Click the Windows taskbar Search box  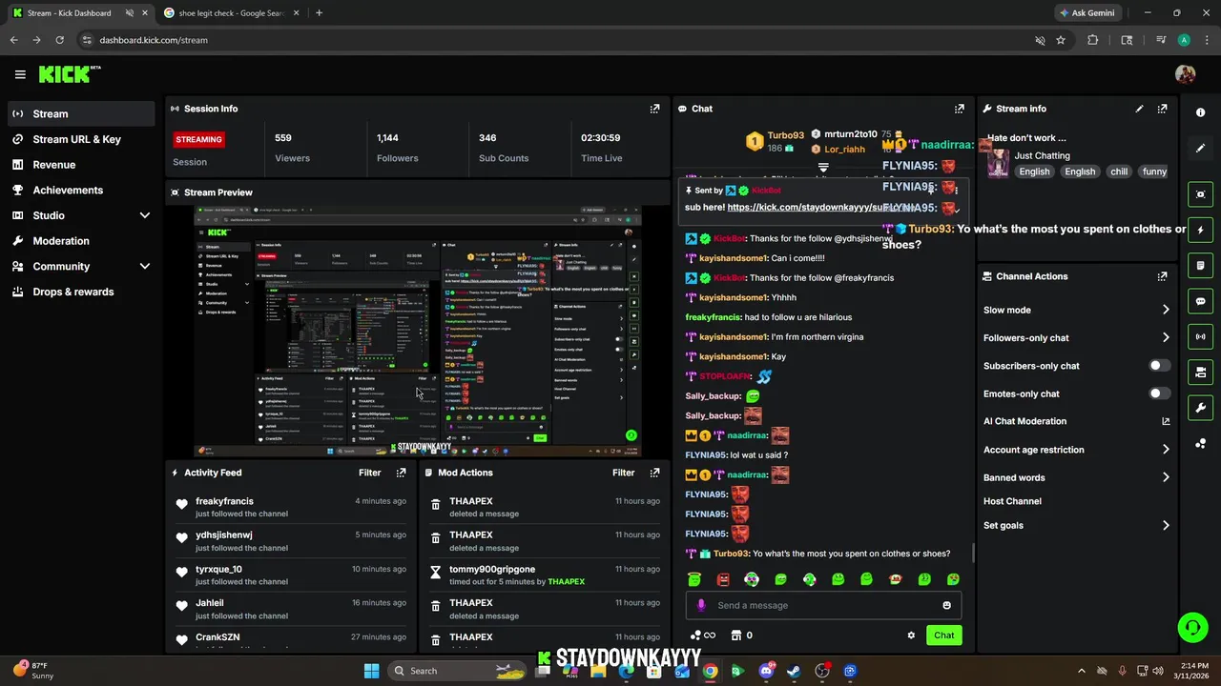pos(458,671)
